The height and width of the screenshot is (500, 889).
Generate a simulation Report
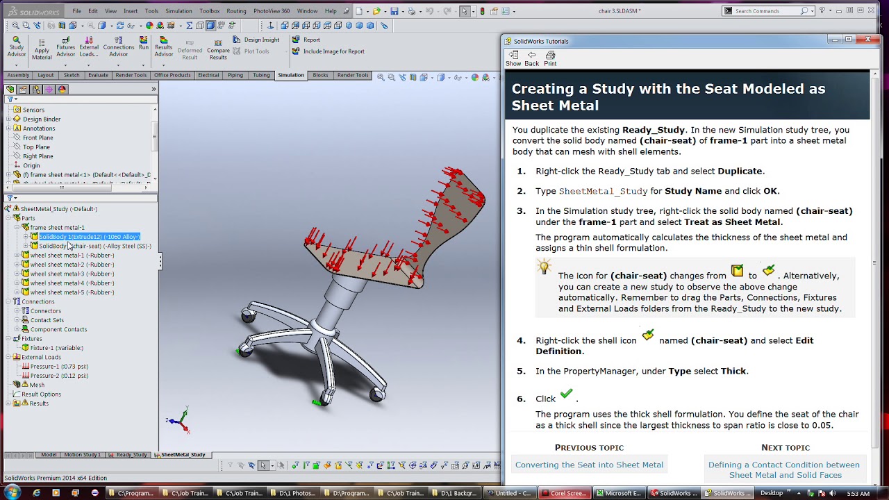point(306,40)
